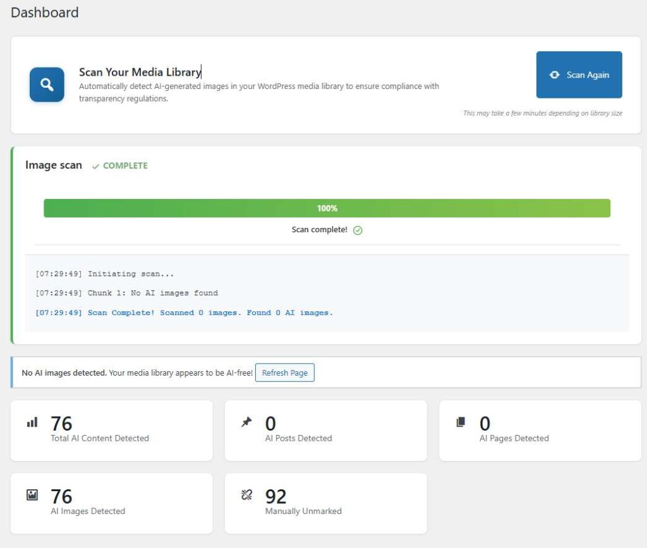Click the pushpin icon for AI Posts

(x=246, y=422)
